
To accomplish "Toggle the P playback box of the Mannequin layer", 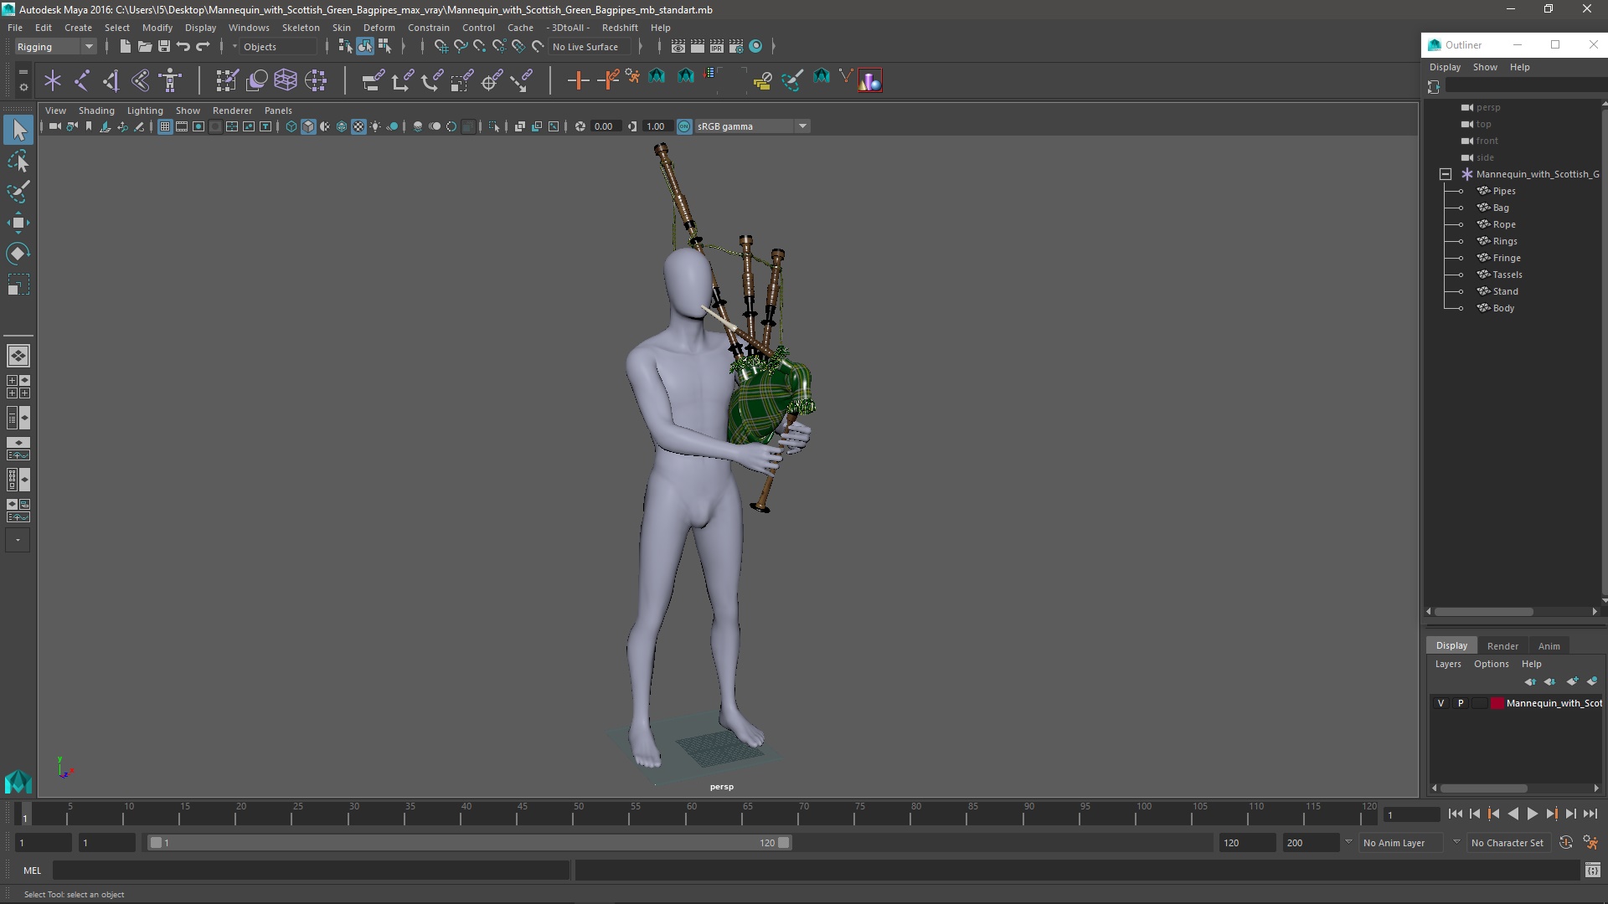I will (x=1461, y=703).
